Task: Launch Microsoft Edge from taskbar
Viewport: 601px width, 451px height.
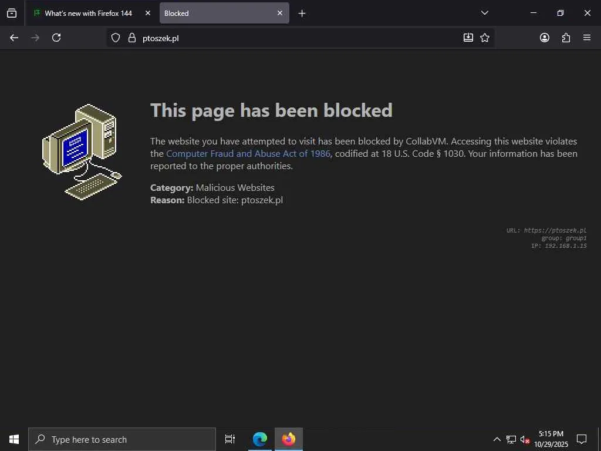Action: coord(260,439)
